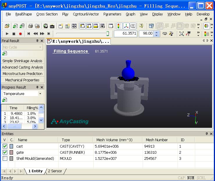215x181 pixels.
Task: Click Advanced Casting Analysis button
Action: [x=22, y=67]
